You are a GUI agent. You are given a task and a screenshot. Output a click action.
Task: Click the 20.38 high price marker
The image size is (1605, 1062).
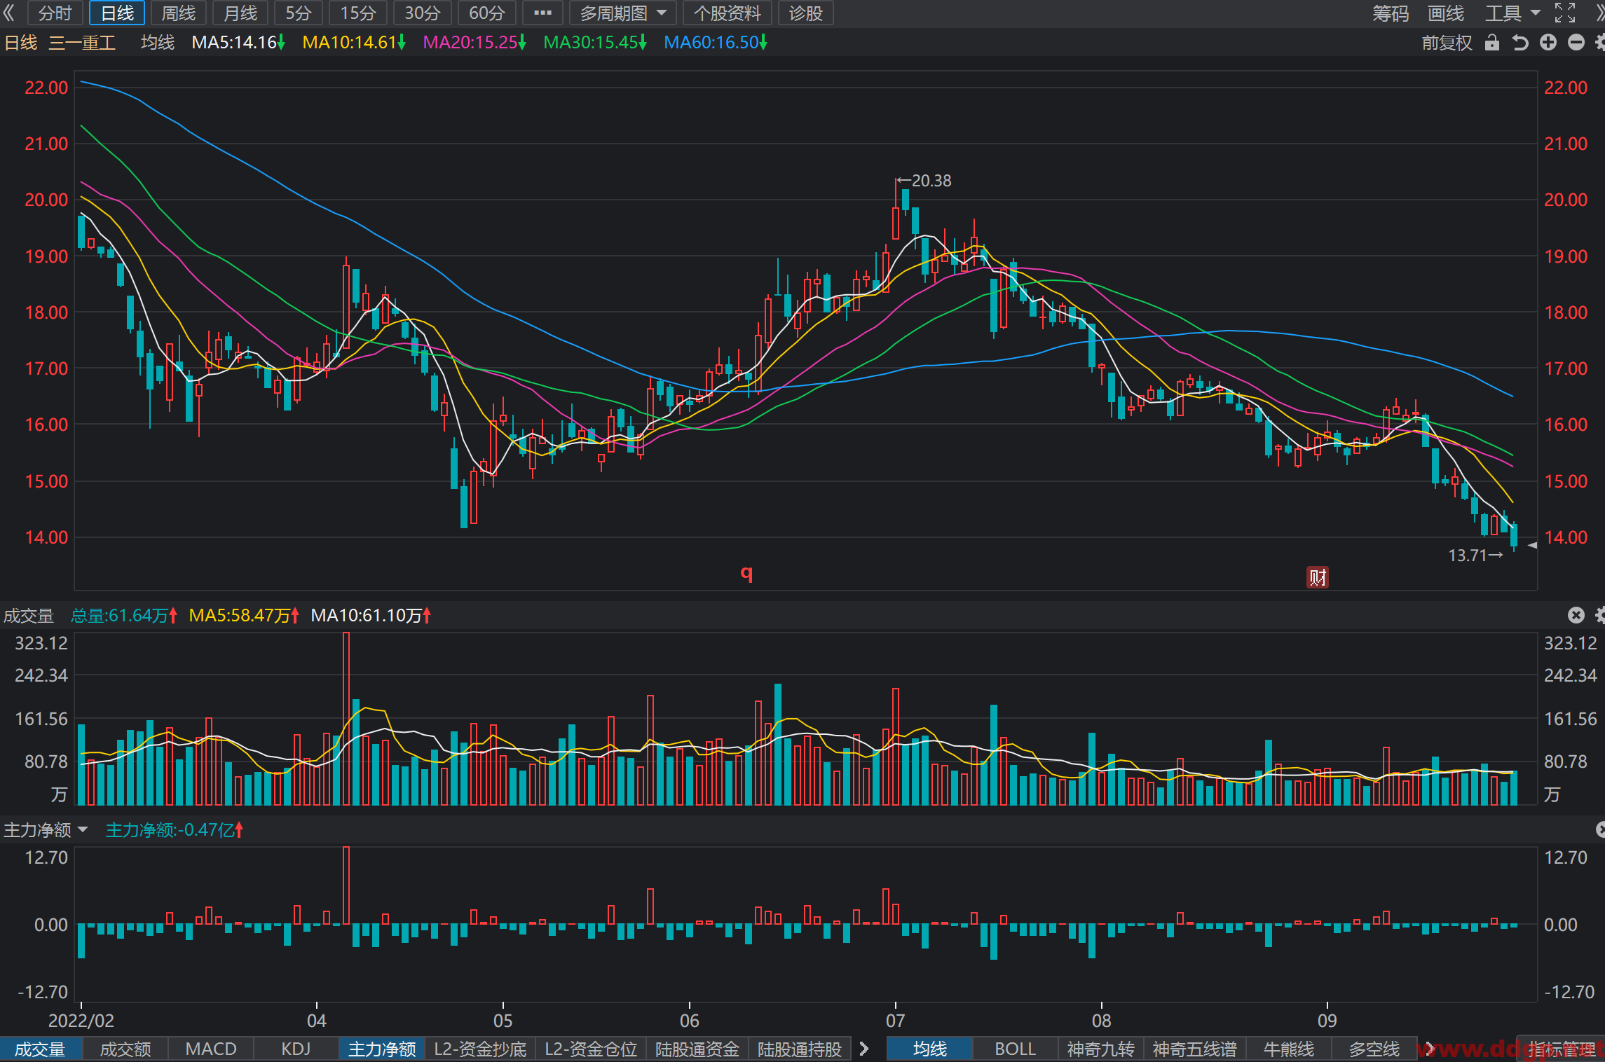[x=924, y=181]
